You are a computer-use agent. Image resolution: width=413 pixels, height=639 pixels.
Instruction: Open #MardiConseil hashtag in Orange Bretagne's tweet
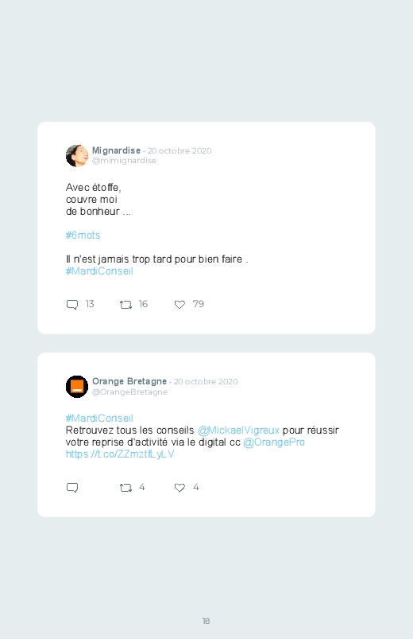click(99, 418)
